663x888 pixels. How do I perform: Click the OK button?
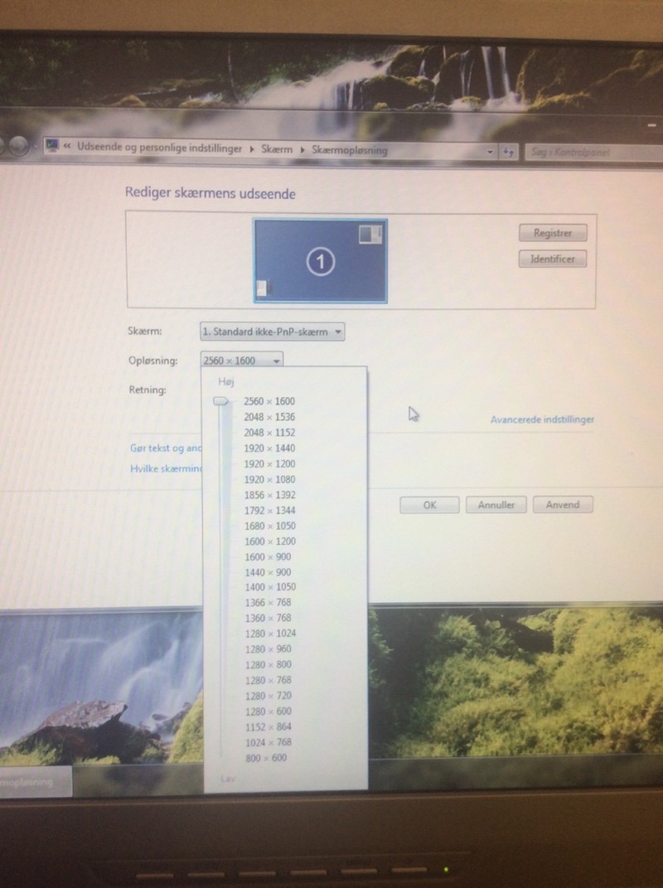pyautogui.click(x=429, y=505)
